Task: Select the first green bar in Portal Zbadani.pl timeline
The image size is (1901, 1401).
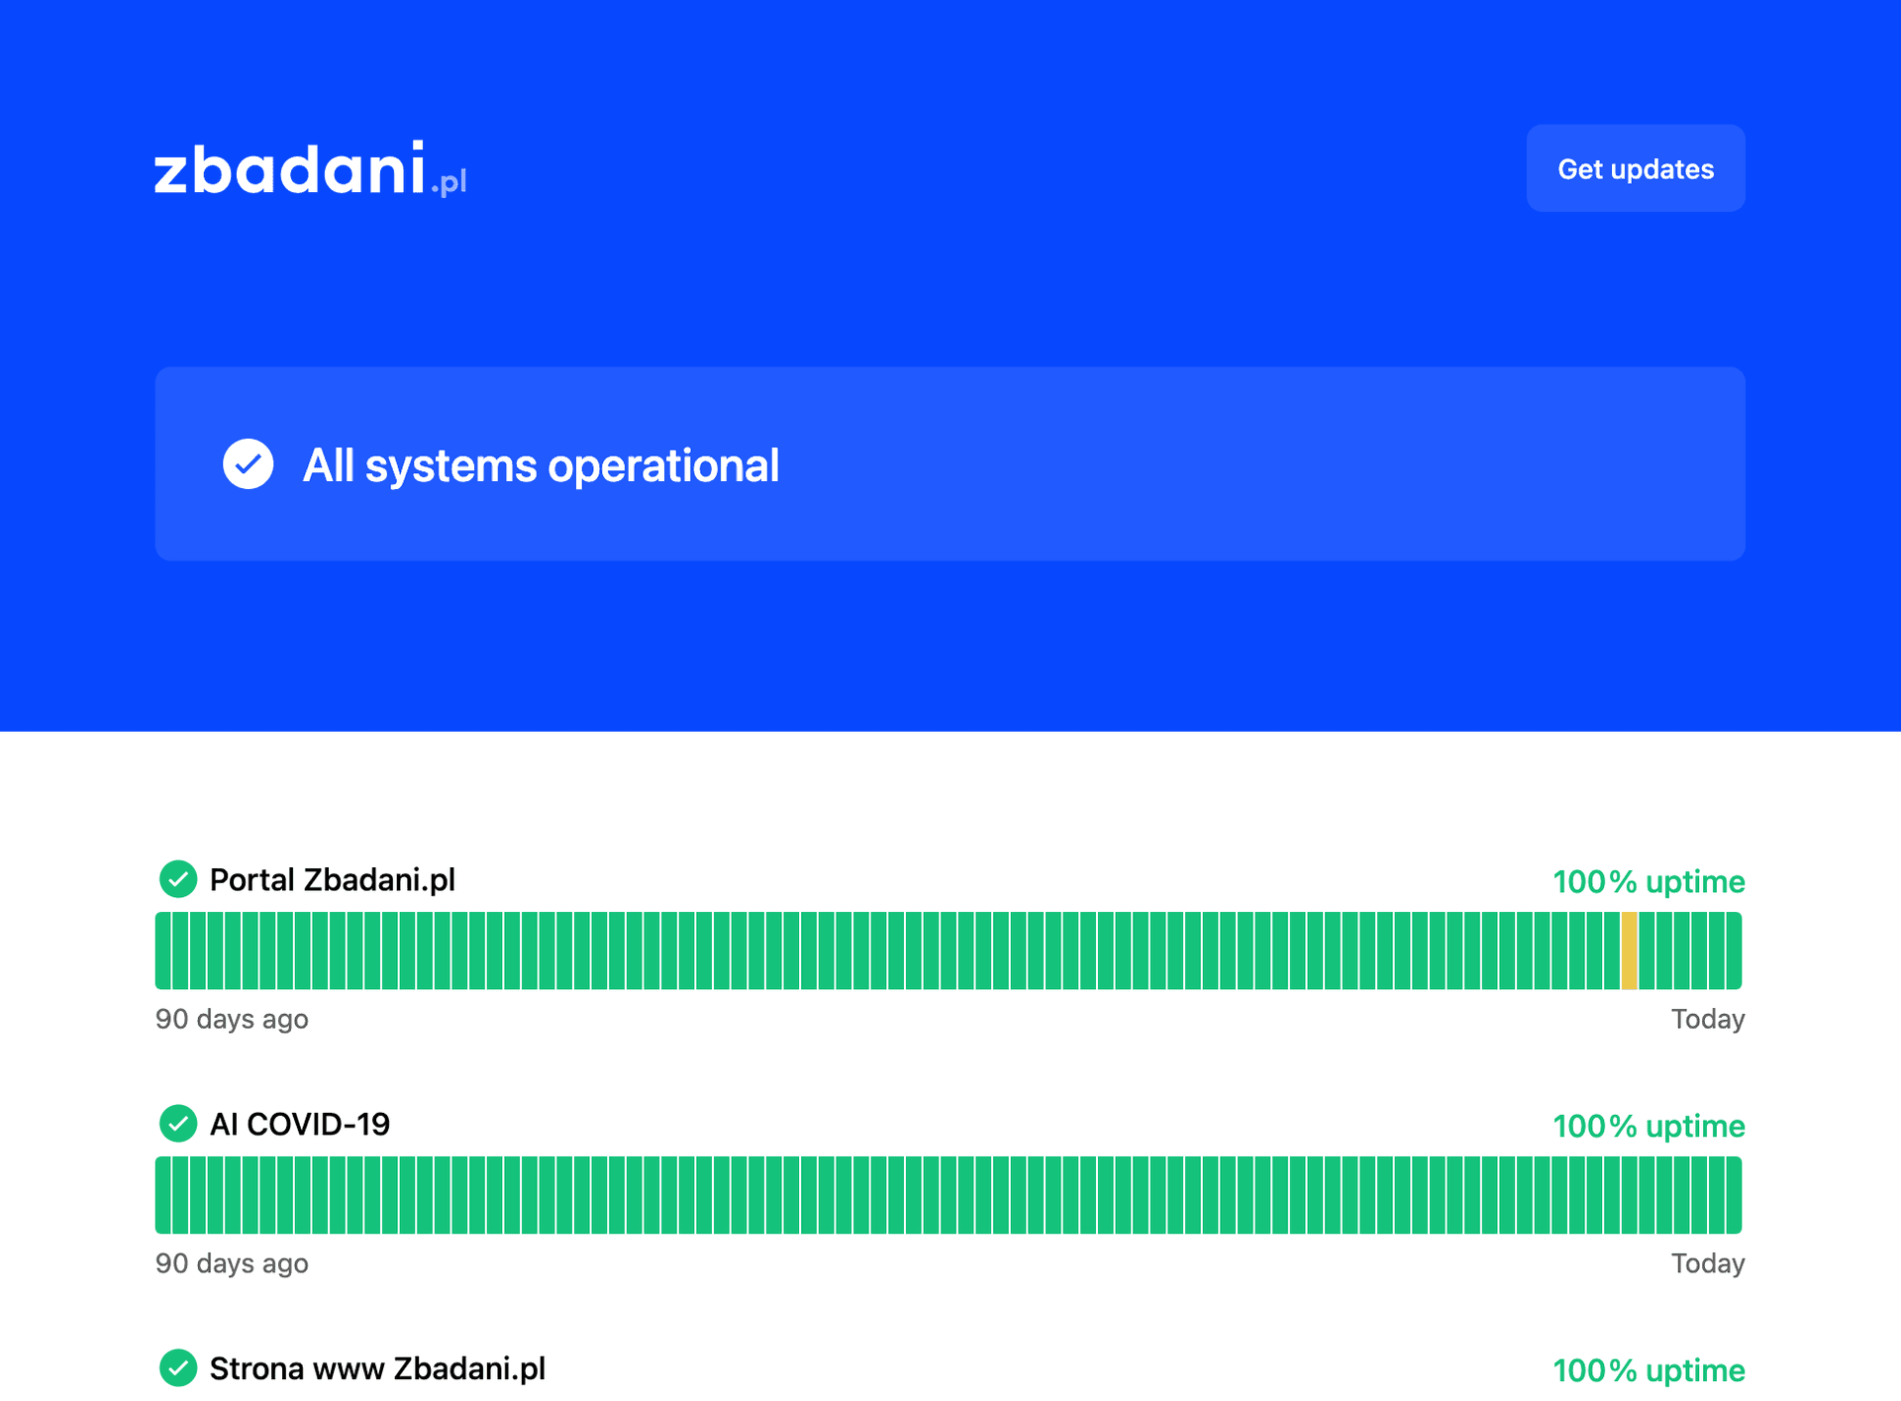Action: point(163,951)
